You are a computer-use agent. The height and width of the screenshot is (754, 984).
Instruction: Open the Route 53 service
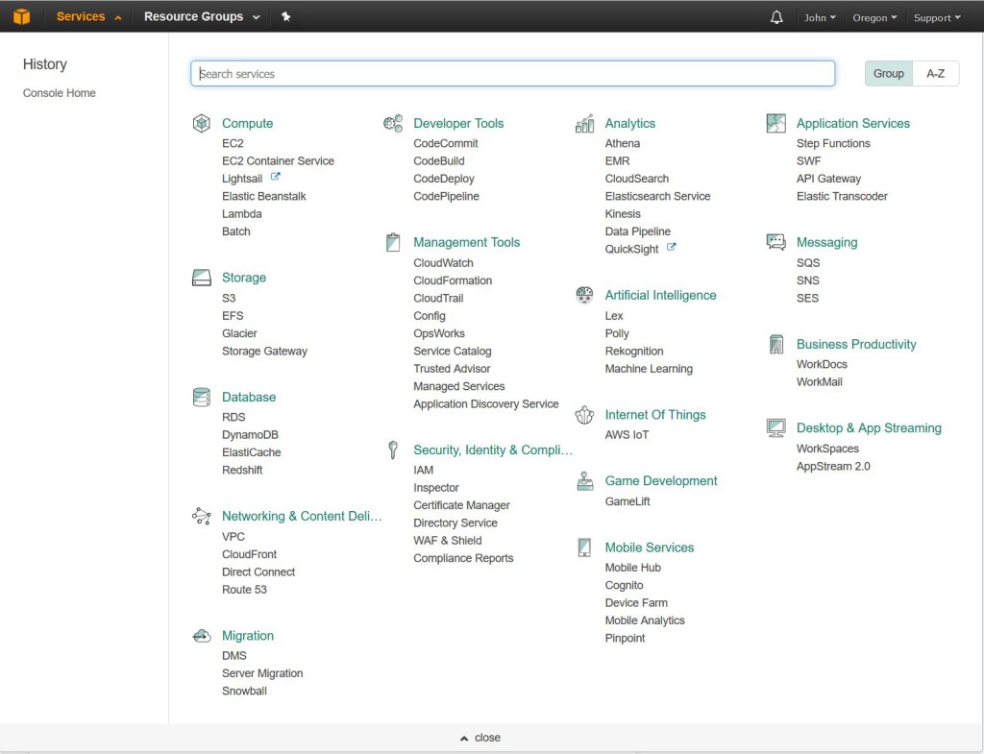pyautogui.click(x=244, y=590)
